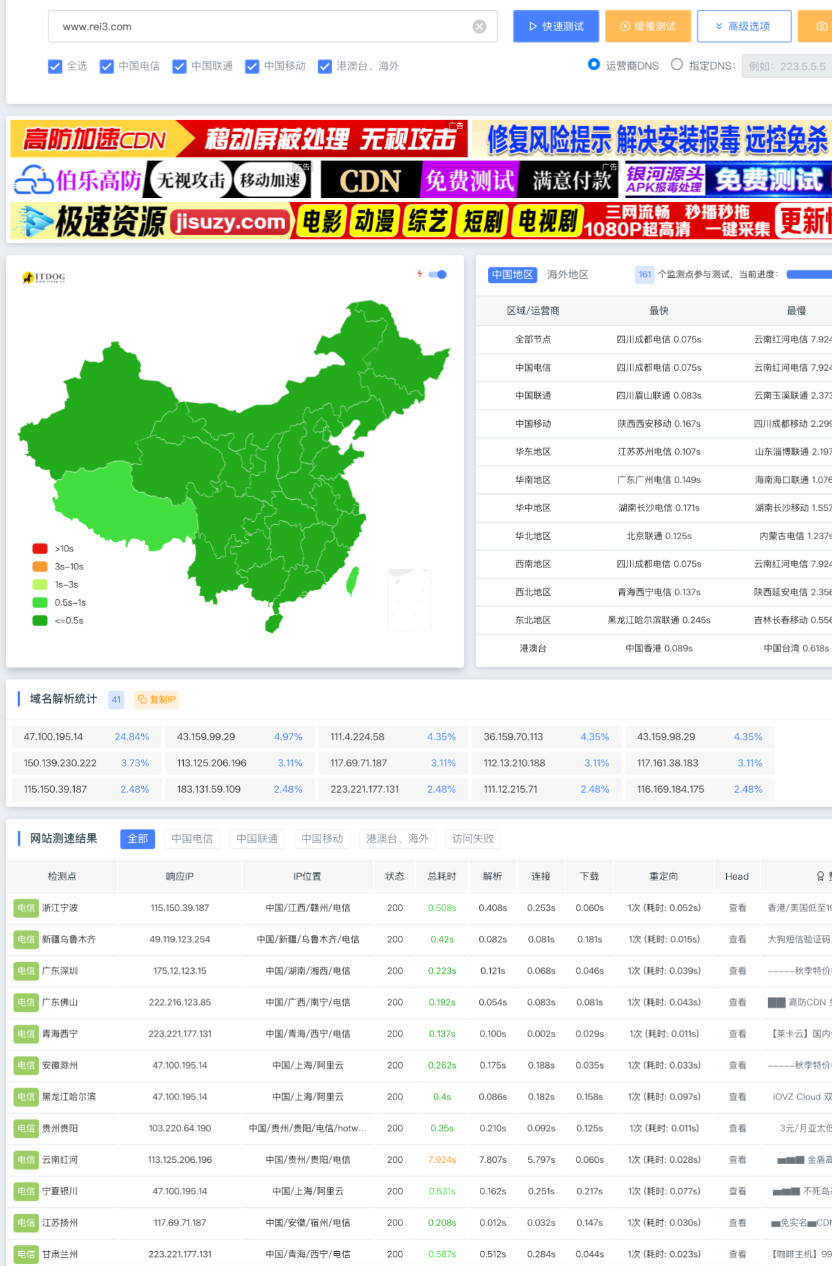Uncheck the 中国联通 checkbox
Image resolution: width=832 pixels, height=1266 pixels.
pos(180,66)
